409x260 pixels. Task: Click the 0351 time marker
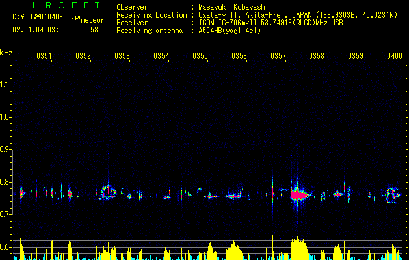pos(44,56)
